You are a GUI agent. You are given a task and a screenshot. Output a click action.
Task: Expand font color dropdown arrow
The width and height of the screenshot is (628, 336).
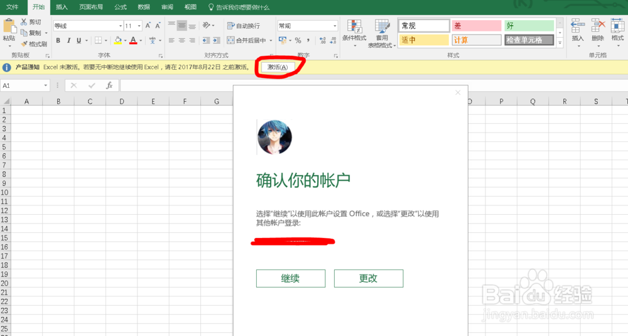141,40
